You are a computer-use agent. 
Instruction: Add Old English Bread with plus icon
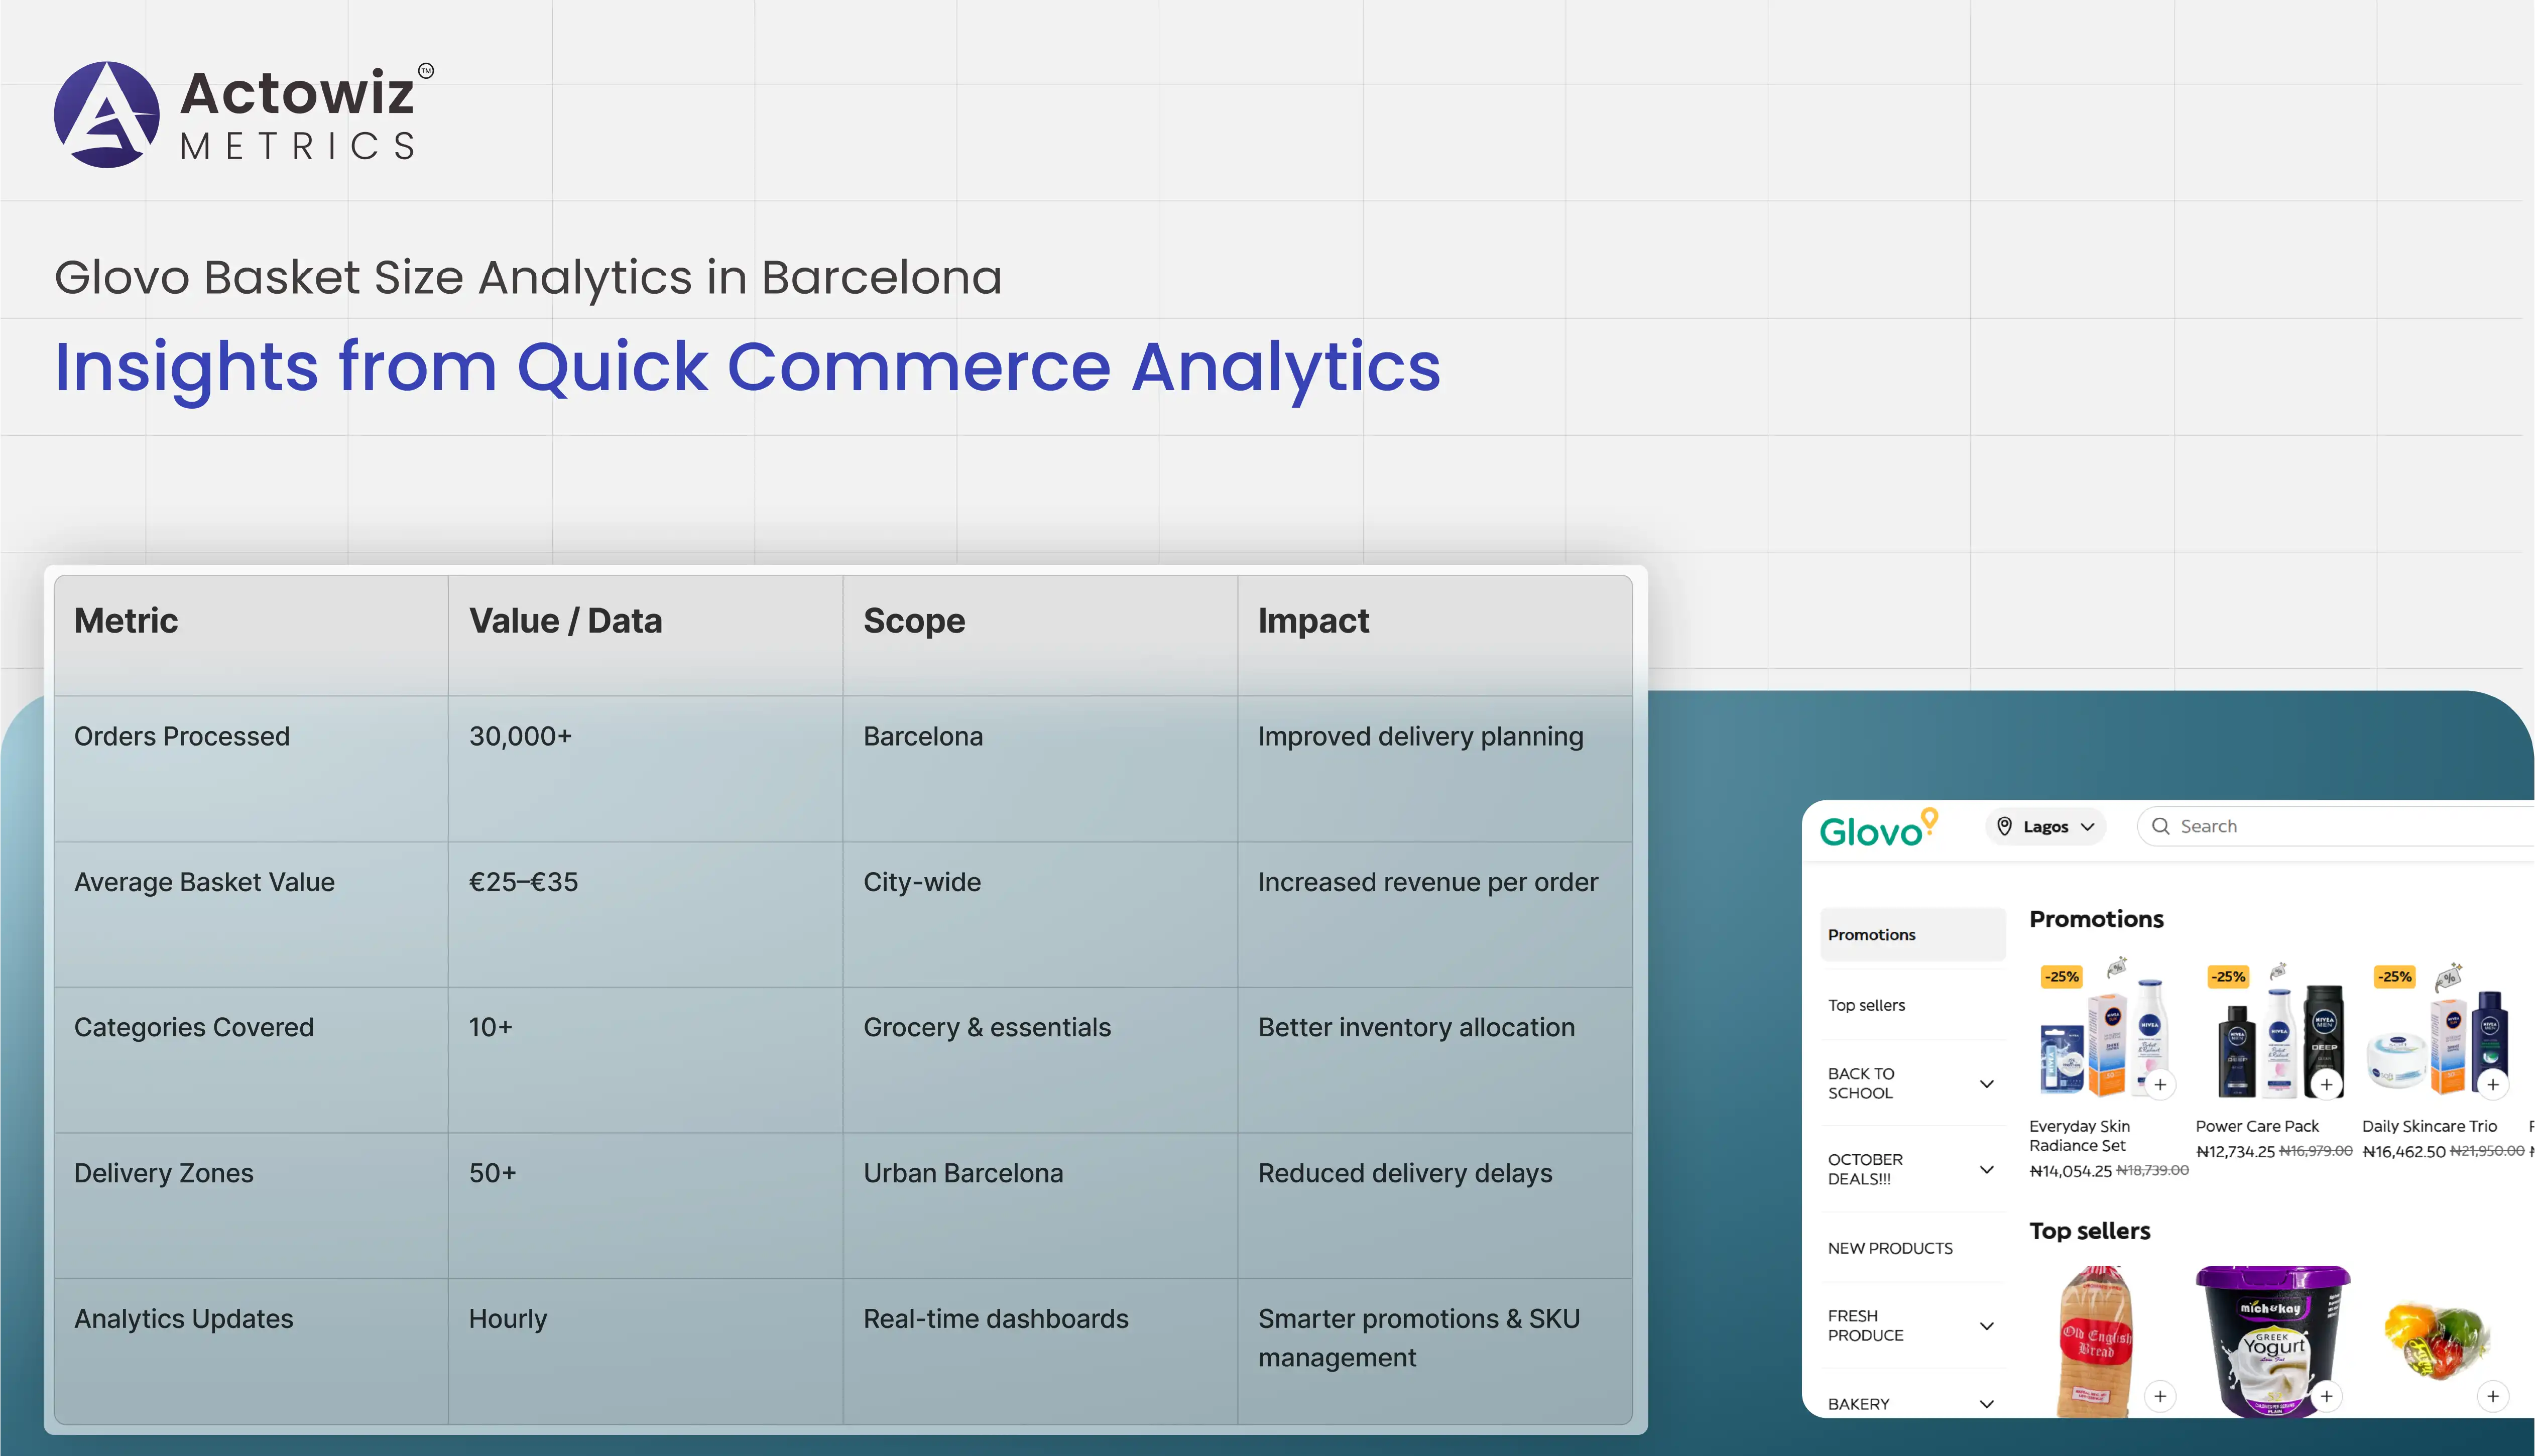[x=2160, y=1396]
